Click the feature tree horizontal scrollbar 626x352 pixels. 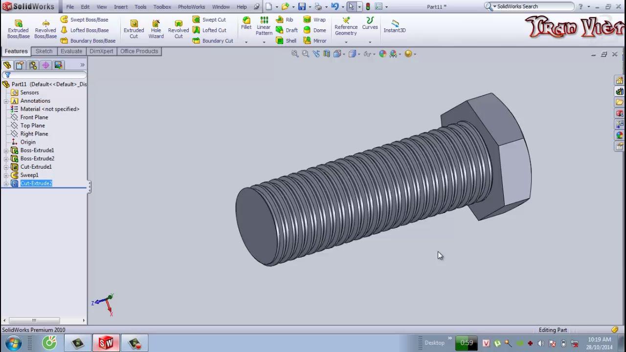[43, 321]
